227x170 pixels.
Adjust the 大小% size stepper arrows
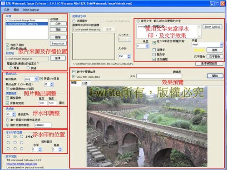(129, 56)
